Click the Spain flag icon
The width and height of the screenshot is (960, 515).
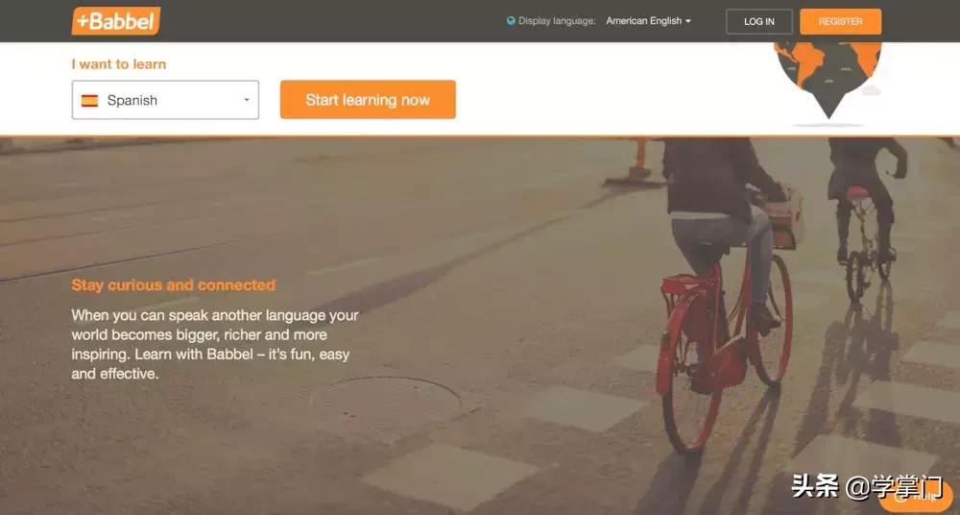click(x=89, y=101)
